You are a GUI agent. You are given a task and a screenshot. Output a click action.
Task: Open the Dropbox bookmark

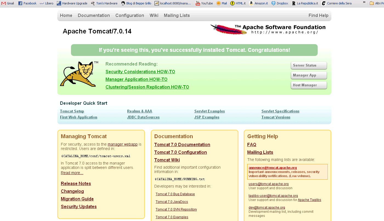coord(280,3)
